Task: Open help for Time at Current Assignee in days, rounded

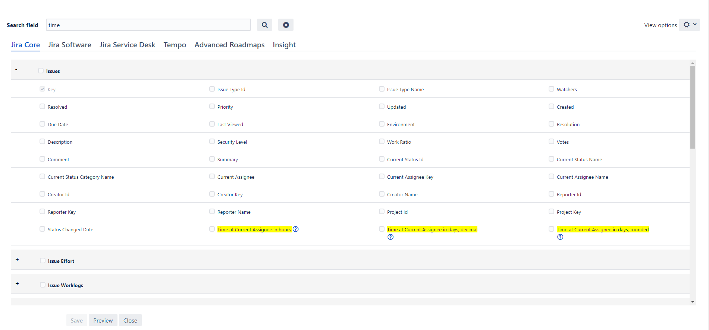Action: click(x=560, y=237)
